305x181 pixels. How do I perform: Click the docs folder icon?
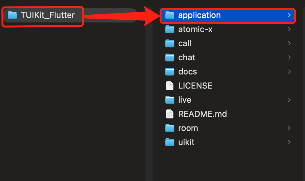click(x=170, y=72)
